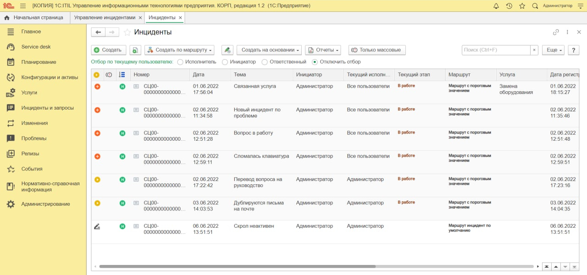The height and width of the screenshot is (275, 587).
Task: Sort by the Дата column header
Action: point(210,75)
